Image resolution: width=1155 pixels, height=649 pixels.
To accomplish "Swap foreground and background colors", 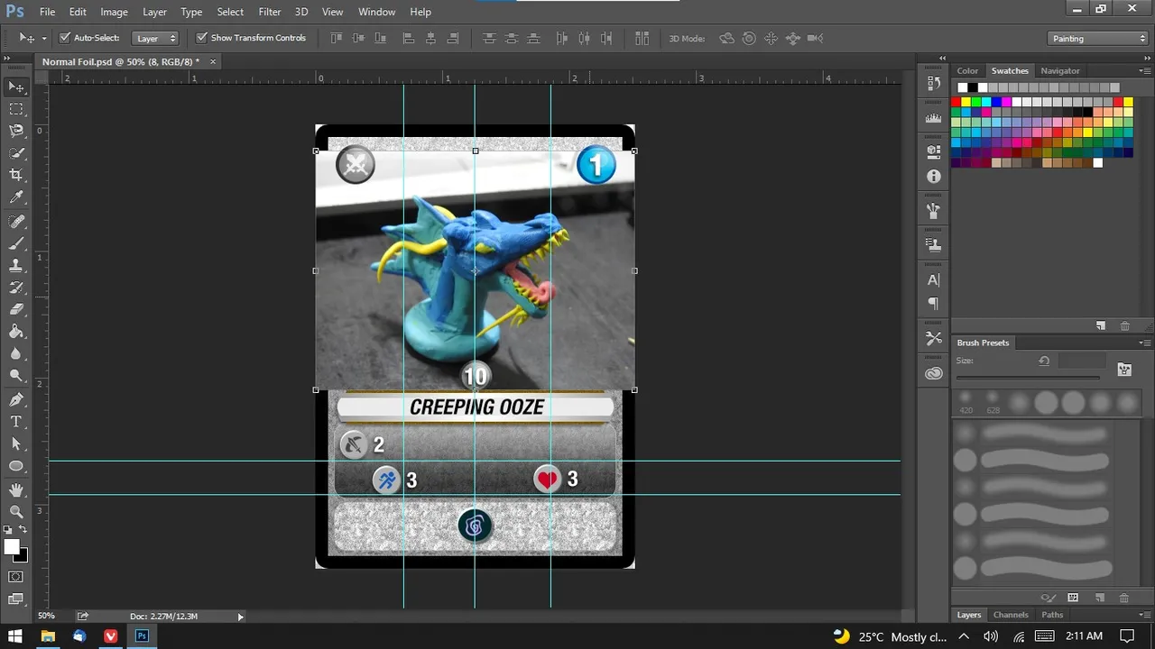I will click(x=23, y=531).
